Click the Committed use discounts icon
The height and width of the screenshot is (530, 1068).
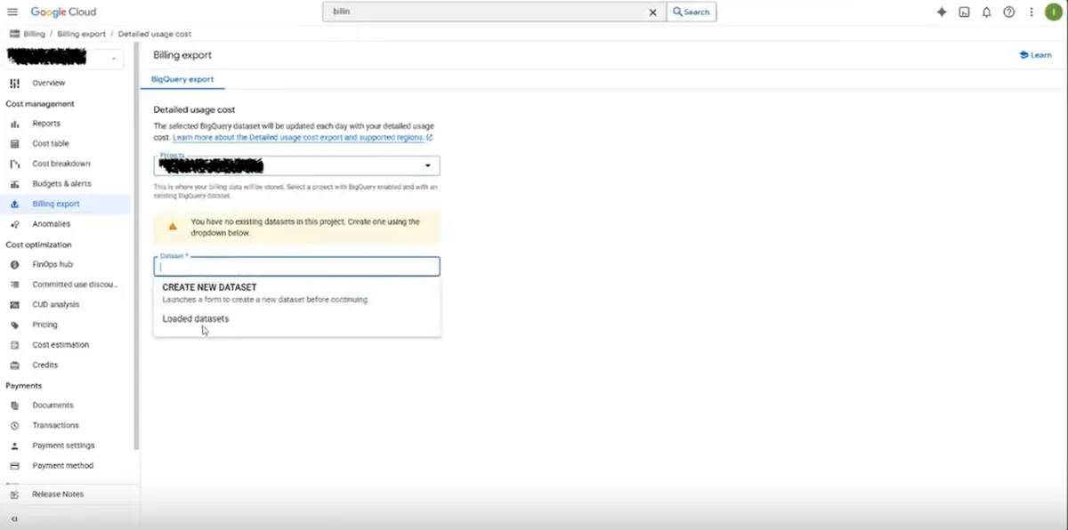(14, 285)
